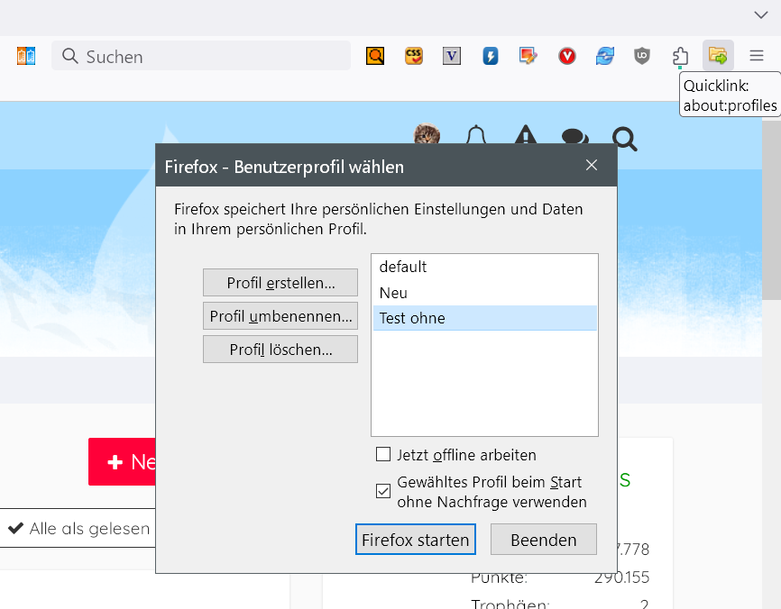The height and width of the screenshot is (609, 781).
Task: Open notifications bell on the forum page
Action: (476, 134)
